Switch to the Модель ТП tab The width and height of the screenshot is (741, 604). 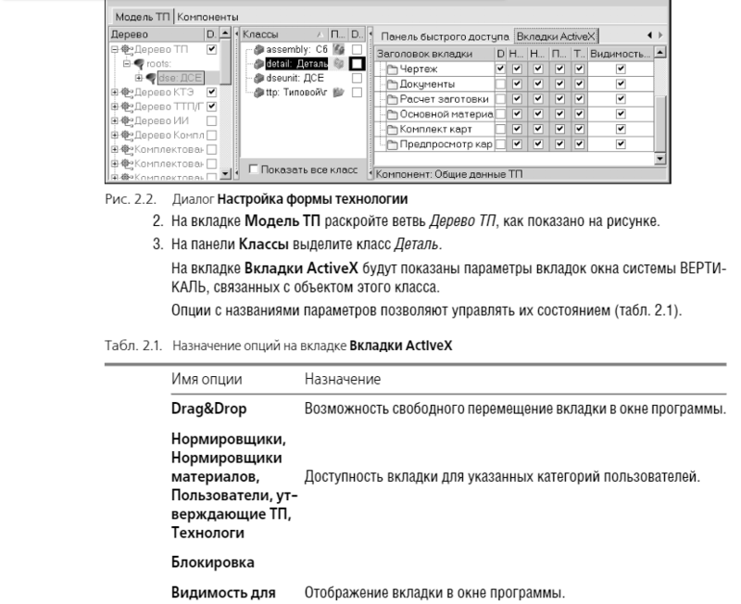point(143,17)
